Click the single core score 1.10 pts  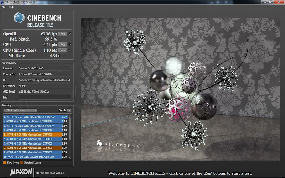[x=50, y=50]
